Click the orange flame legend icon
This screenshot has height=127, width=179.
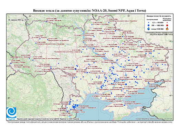[x=167, y=29]
